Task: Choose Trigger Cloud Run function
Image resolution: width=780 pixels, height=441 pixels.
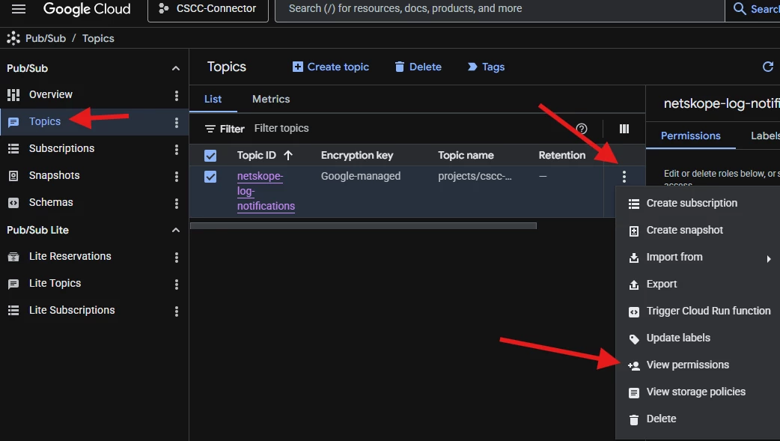Action: 696,311
